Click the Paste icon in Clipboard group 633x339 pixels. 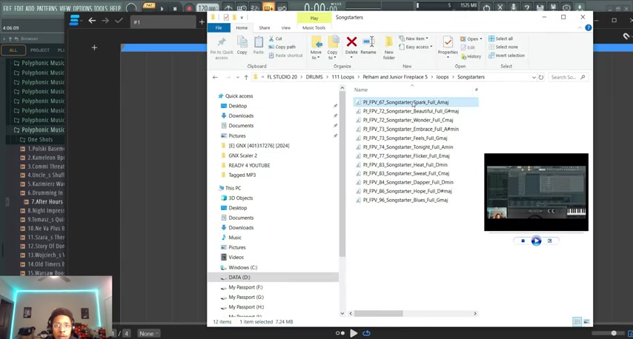[259, 42]
